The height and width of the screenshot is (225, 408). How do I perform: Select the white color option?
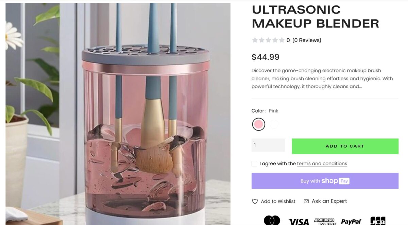pos(274,124)
